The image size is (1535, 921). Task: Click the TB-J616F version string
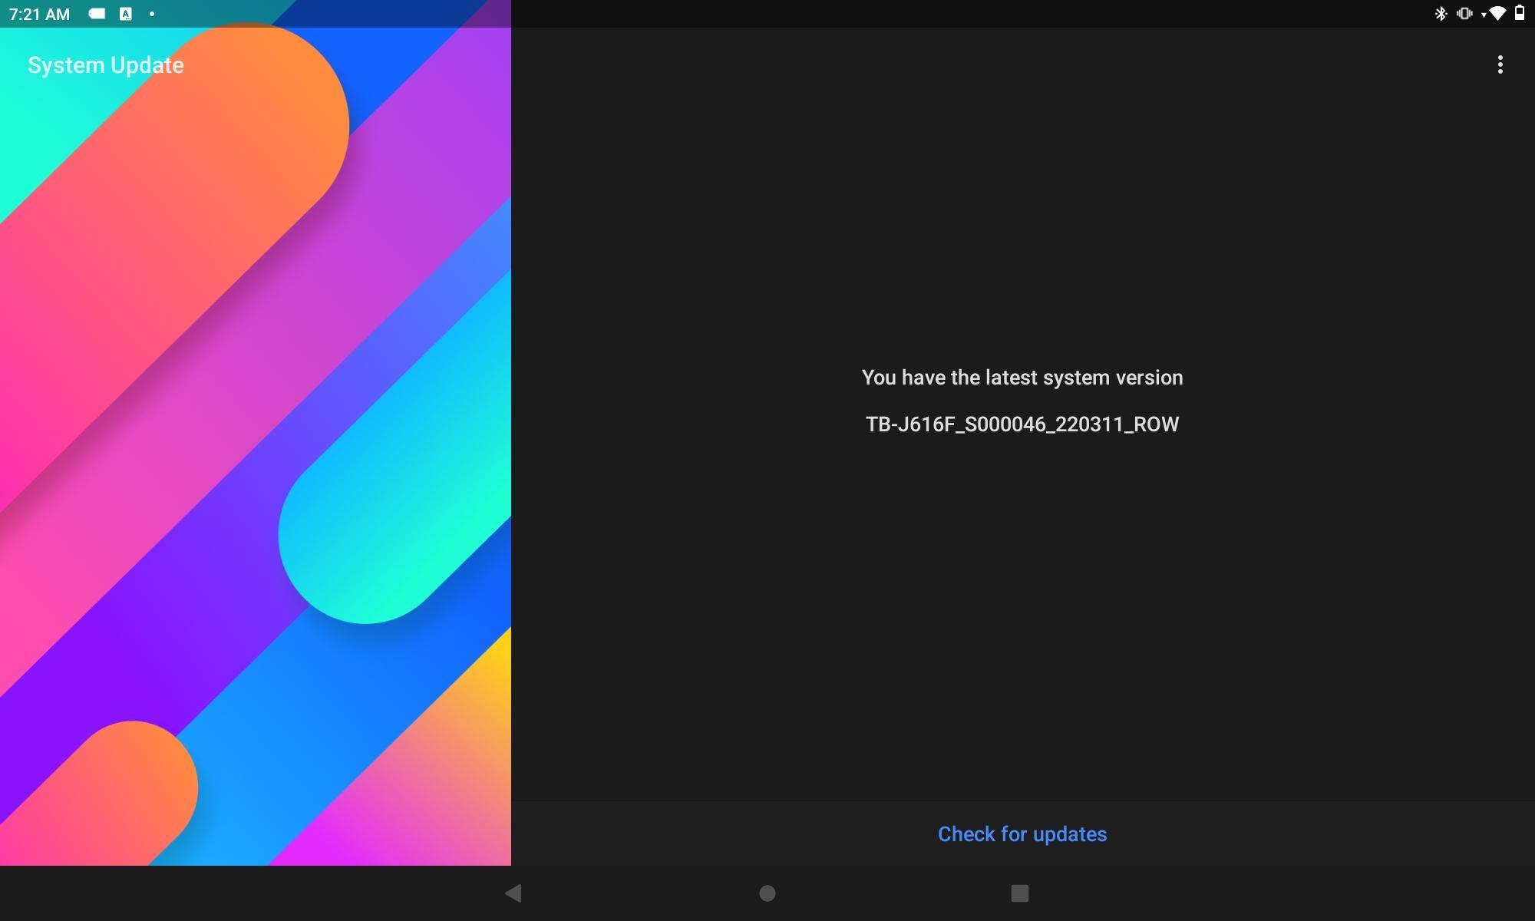coord(1022,424)
